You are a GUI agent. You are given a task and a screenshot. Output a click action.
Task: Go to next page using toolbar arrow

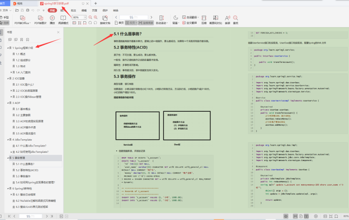[x=151, y=17]
